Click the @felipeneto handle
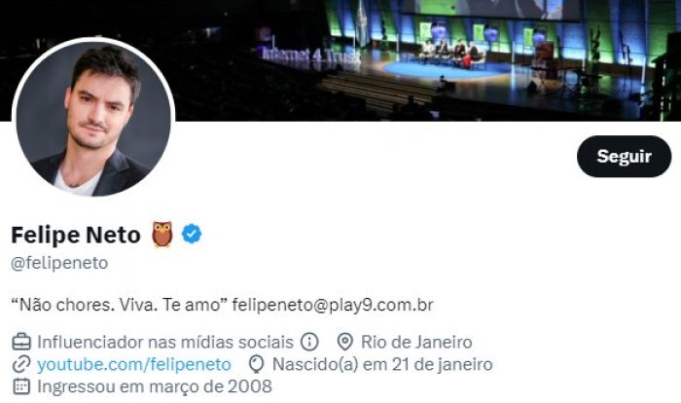The height and width of the screenshot is (403, 681). [59, 263]
